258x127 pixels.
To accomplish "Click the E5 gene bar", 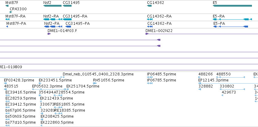I will pyautogui.click(x=232, y=6).
